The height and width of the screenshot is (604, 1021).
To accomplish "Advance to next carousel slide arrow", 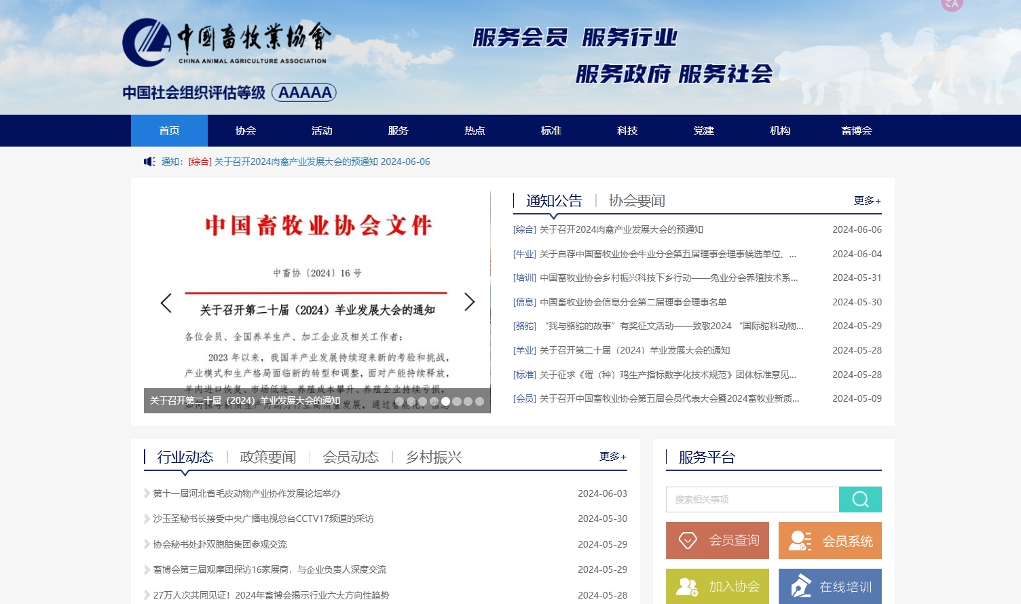I will (469, 302).
